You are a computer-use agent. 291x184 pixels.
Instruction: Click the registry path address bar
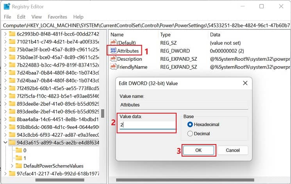point(145,25)
